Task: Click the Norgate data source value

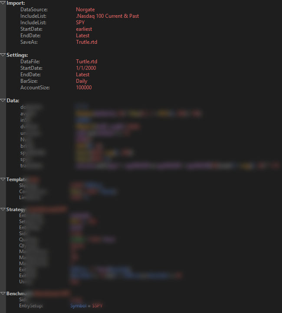Action: coord(85,10)
